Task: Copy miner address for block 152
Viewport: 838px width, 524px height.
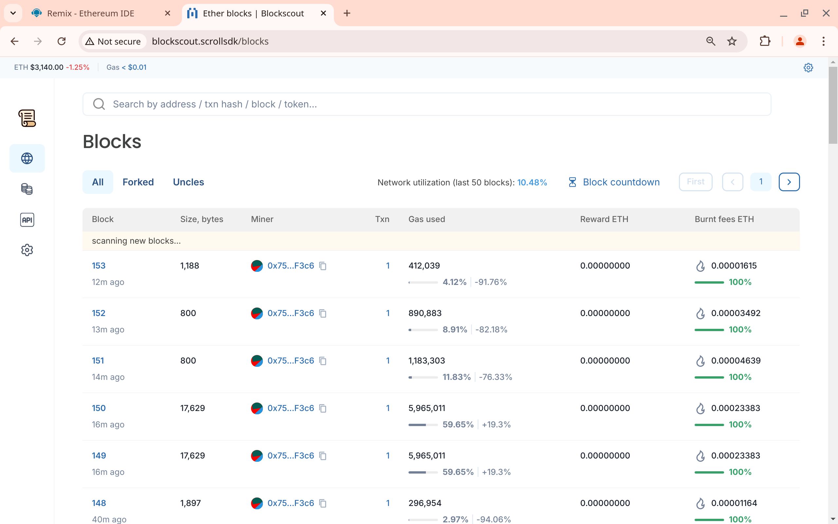Action: tap(323, 313)
